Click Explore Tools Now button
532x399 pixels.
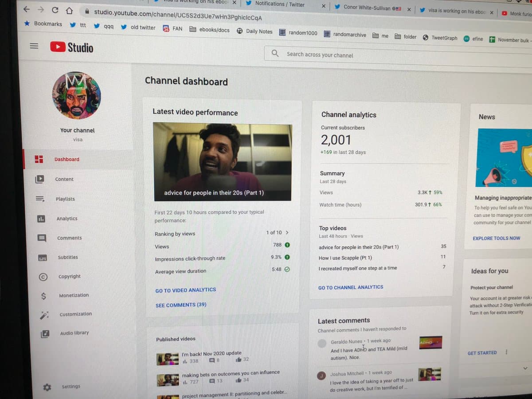(x=496, y=238)
